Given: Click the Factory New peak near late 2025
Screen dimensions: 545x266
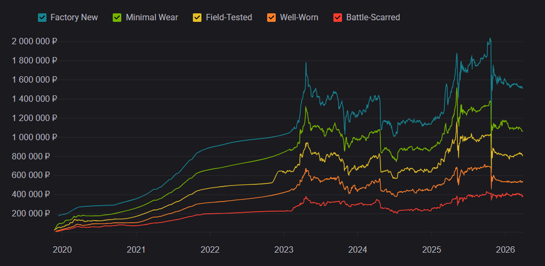Looking at the screenshot, I should click(x=490, y=39).
